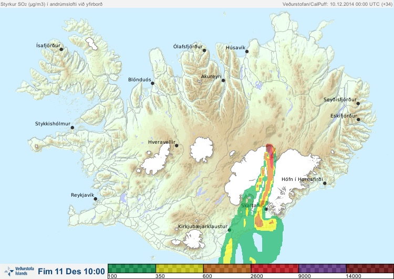
Task: Click the 'Styrkur SO2' map title
Action: pyautogui.click(x=51, y=4)
